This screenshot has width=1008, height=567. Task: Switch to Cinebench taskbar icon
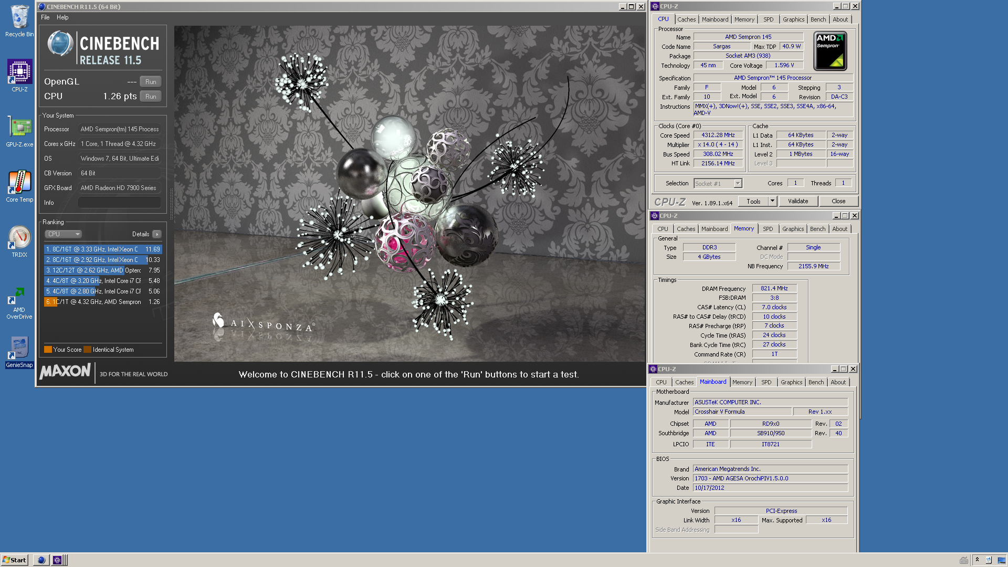41,560
